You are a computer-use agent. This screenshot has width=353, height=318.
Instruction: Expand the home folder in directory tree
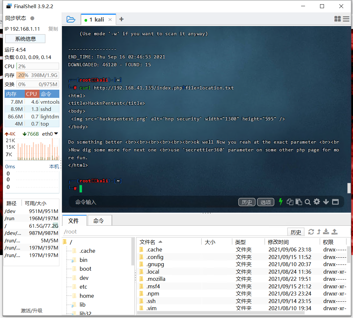(x=87, y=295)
